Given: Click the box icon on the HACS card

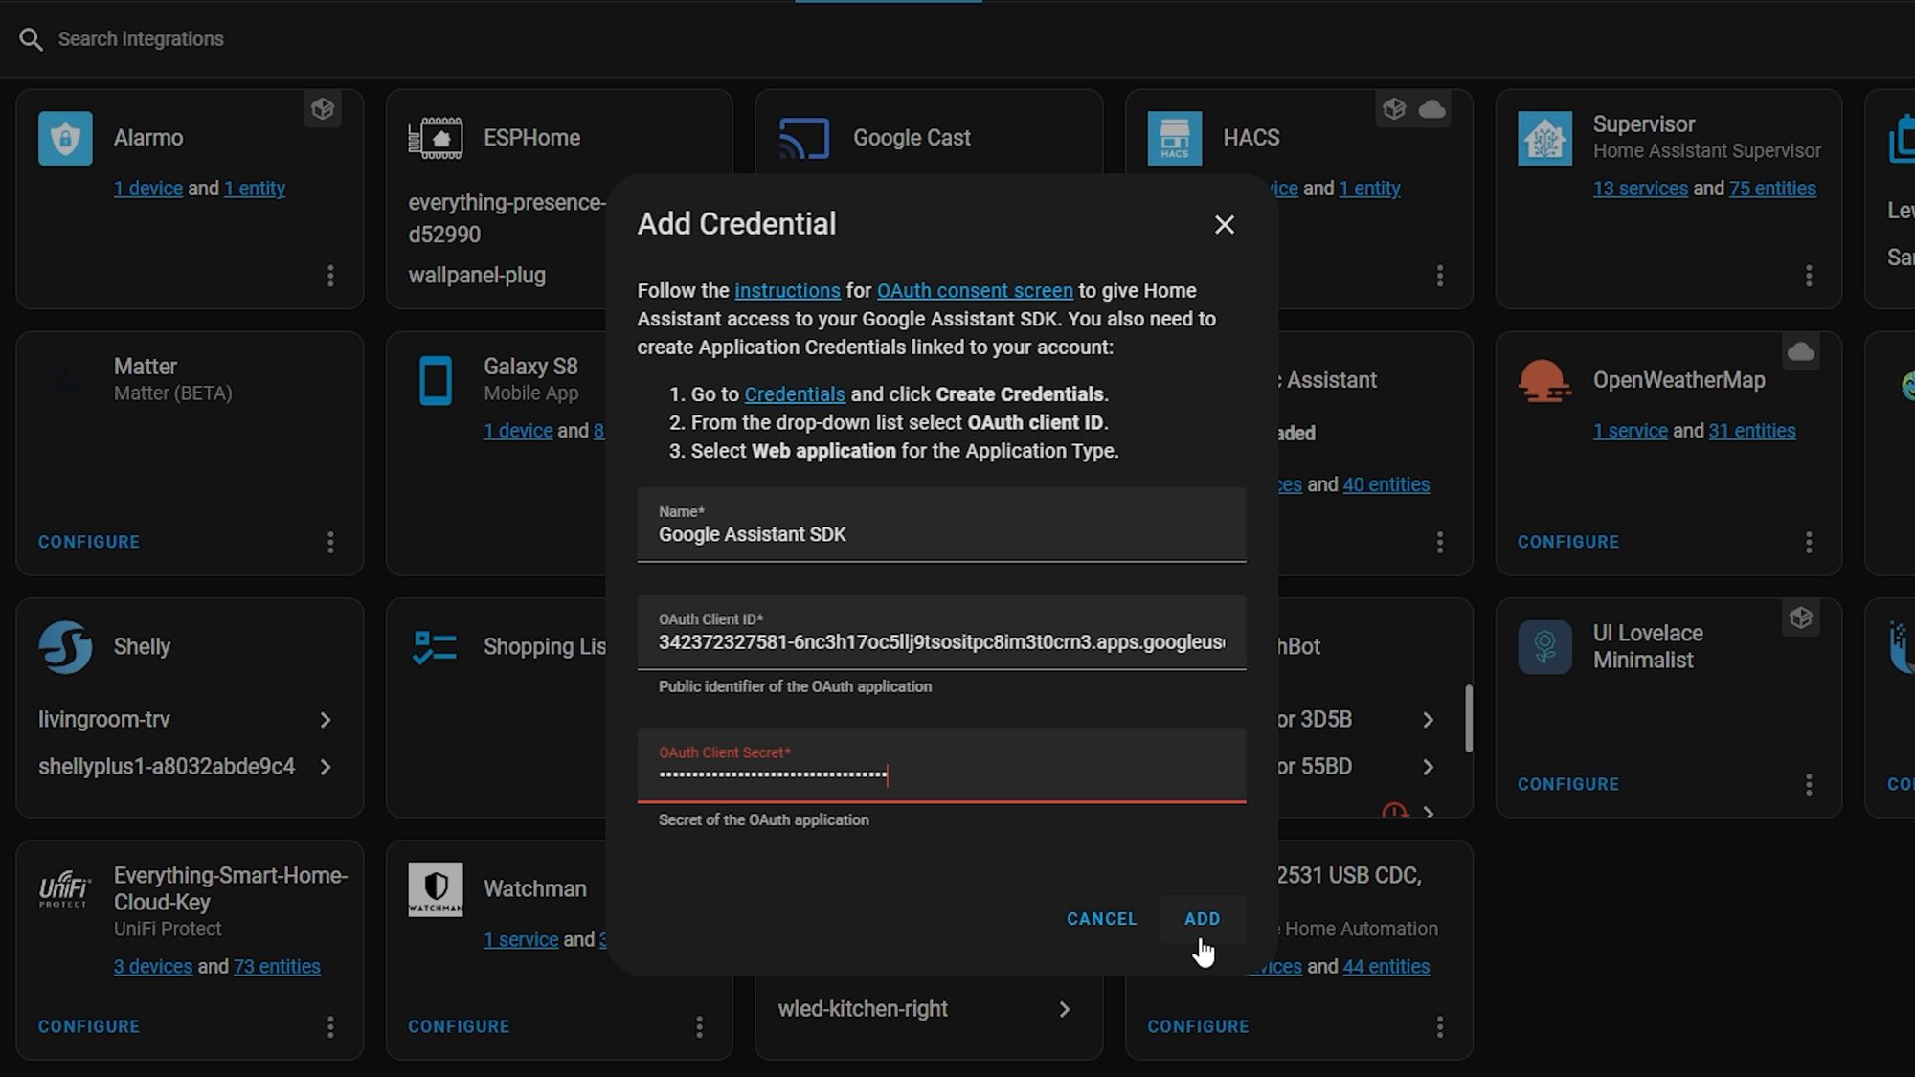Looking at the screenshot, I should (1394, 109).
